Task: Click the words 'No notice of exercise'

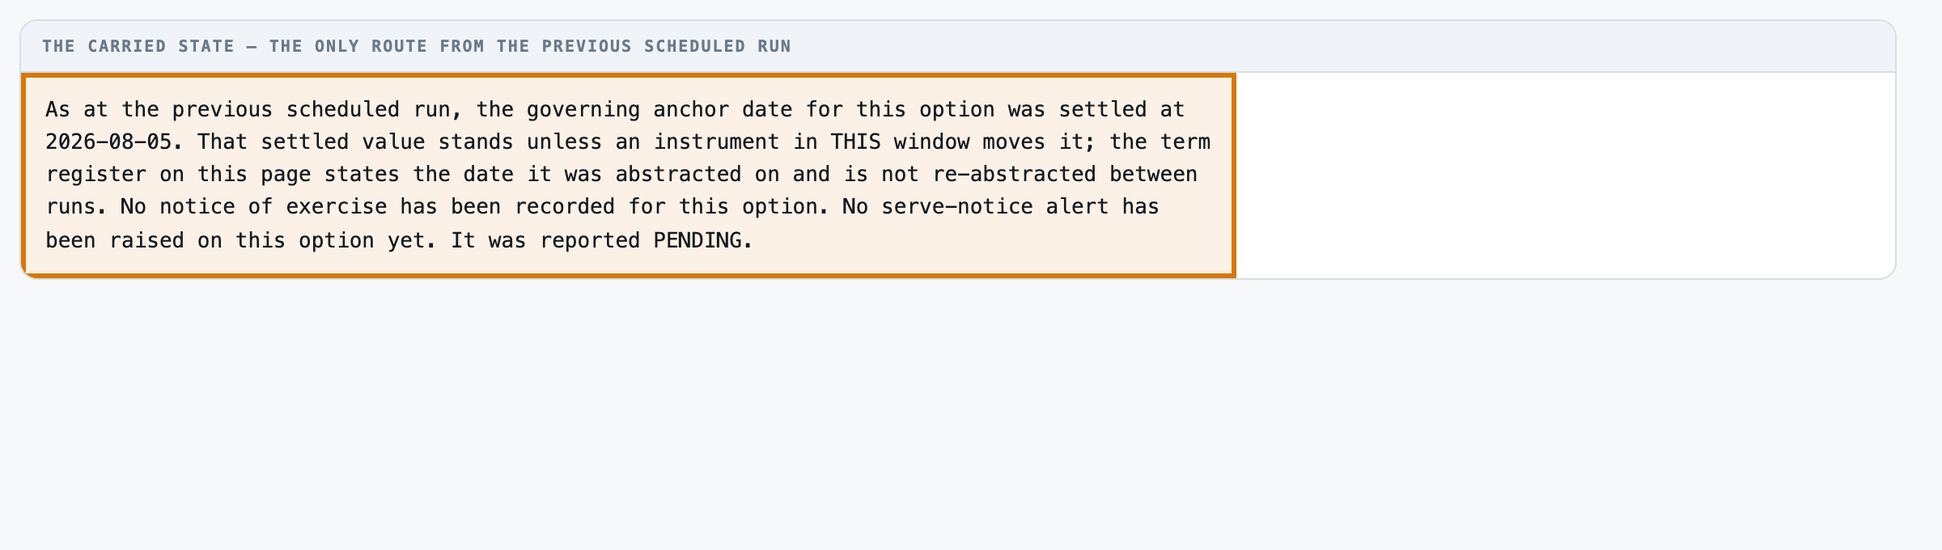Action: point(254,207)
